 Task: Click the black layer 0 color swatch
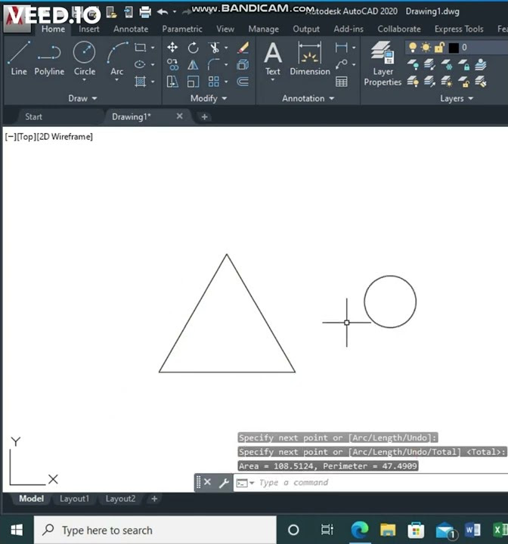click(454, 48)
